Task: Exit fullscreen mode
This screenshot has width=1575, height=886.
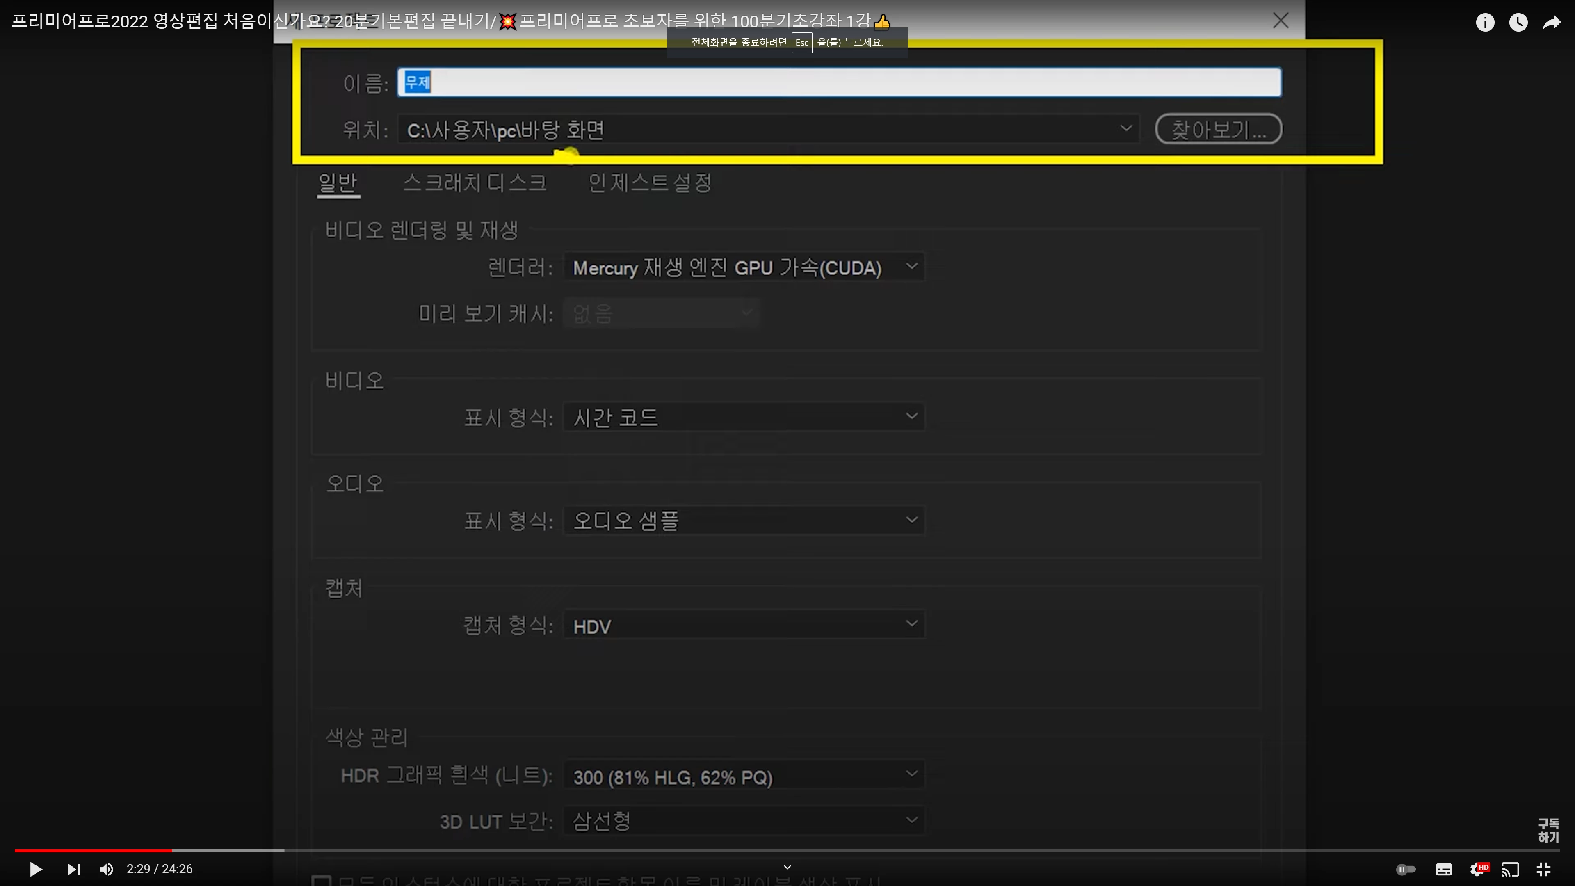Action: 1544,869
